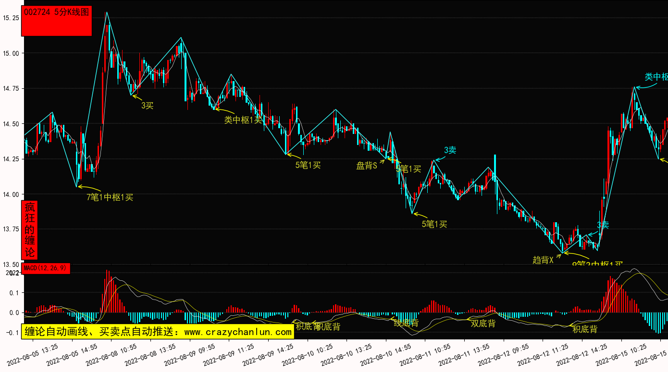Click the 2022-08-10 14:55 time label
Viewport: 668px width, 372px height.
click(x=386, y=354)
